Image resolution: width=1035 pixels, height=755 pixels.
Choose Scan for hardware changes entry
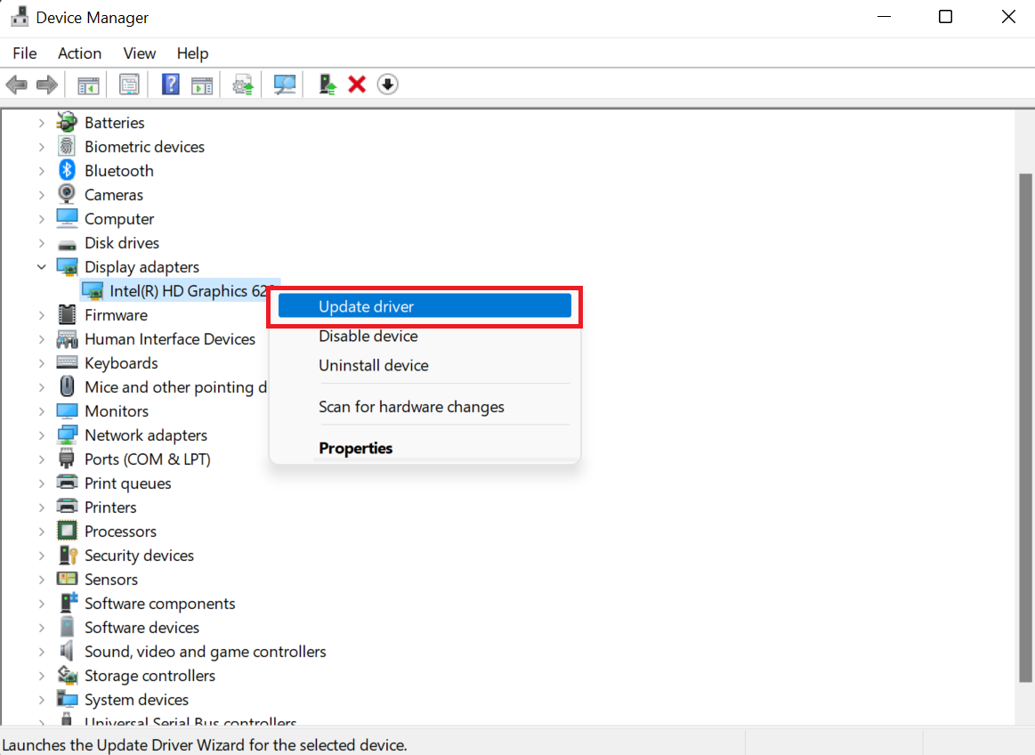425,406
